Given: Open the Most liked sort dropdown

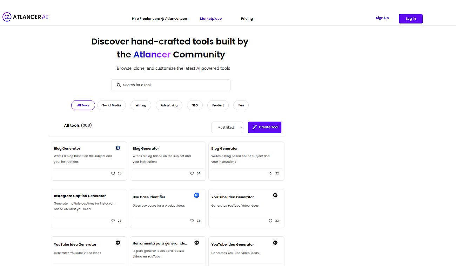Looking at the screenshot, I should pyautogui.click(x=227, y=127).
